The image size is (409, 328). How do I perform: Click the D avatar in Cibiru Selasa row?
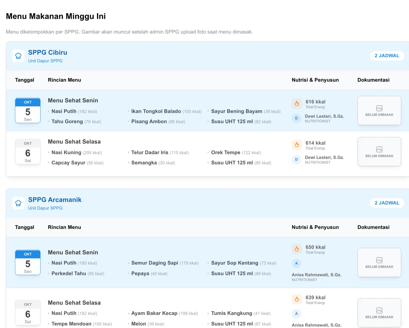click(297, 160)
